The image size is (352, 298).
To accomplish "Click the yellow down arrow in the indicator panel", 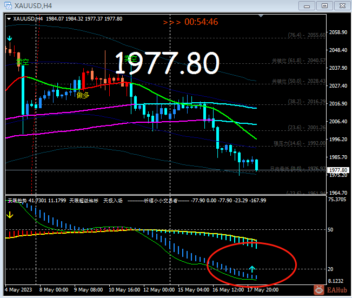I will tap(10, 215).
